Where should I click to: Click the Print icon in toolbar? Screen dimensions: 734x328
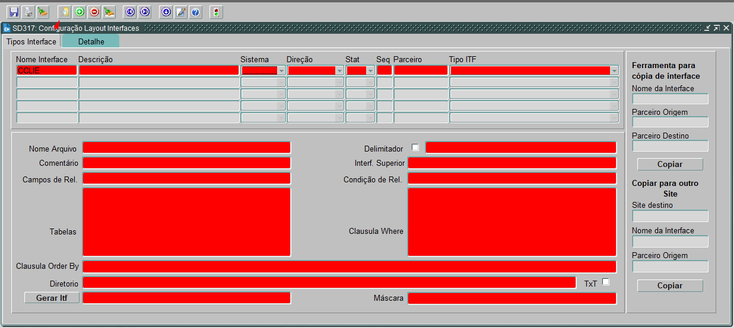tap(28, 12)
